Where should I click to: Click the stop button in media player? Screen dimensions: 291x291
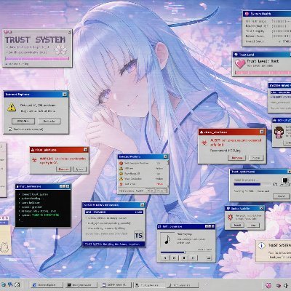tap(184, 258)
